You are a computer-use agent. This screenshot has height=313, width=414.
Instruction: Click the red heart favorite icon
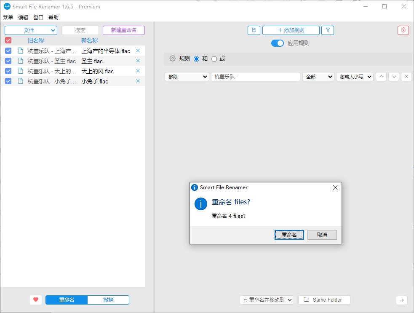click(x=36, y=300)
